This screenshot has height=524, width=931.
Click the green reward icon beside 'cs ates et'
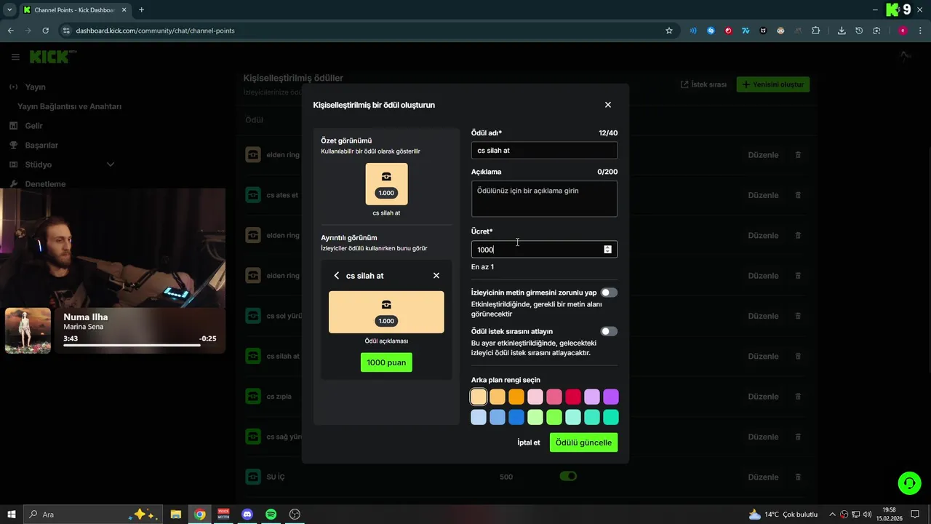coord(253,195)
